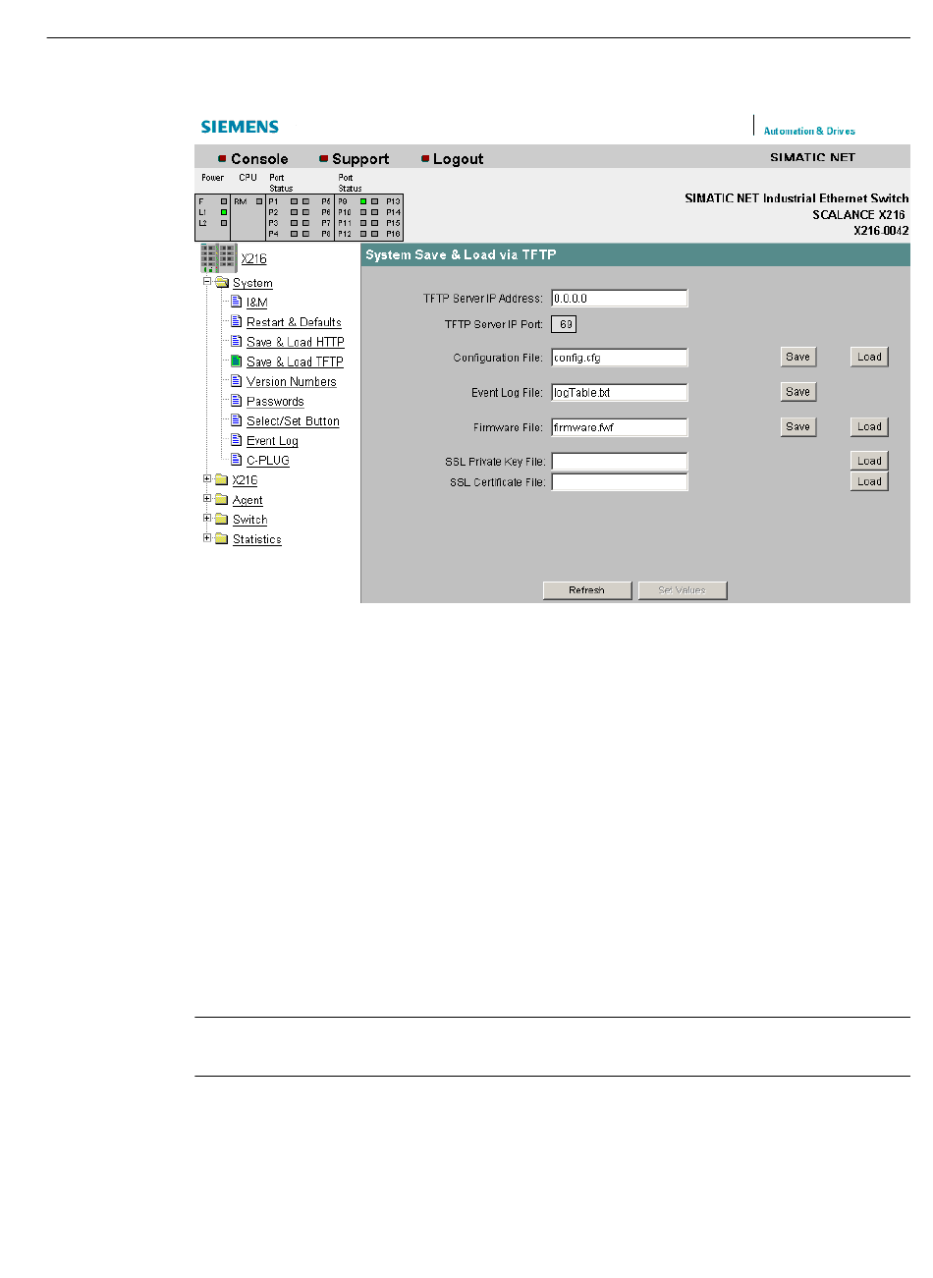Screen dimensions: 933x1278
Task: Select the Statistics folder label
Action: point(257,539)
